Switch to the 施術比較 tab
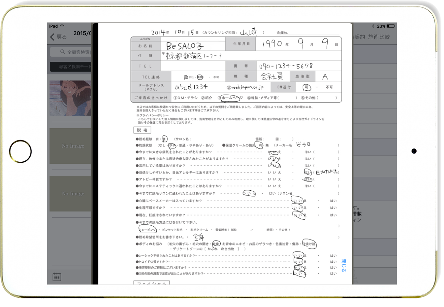Image resolution: width=444 pixels, height=307 pixels. pyautogui.click(x=379, y=37)
